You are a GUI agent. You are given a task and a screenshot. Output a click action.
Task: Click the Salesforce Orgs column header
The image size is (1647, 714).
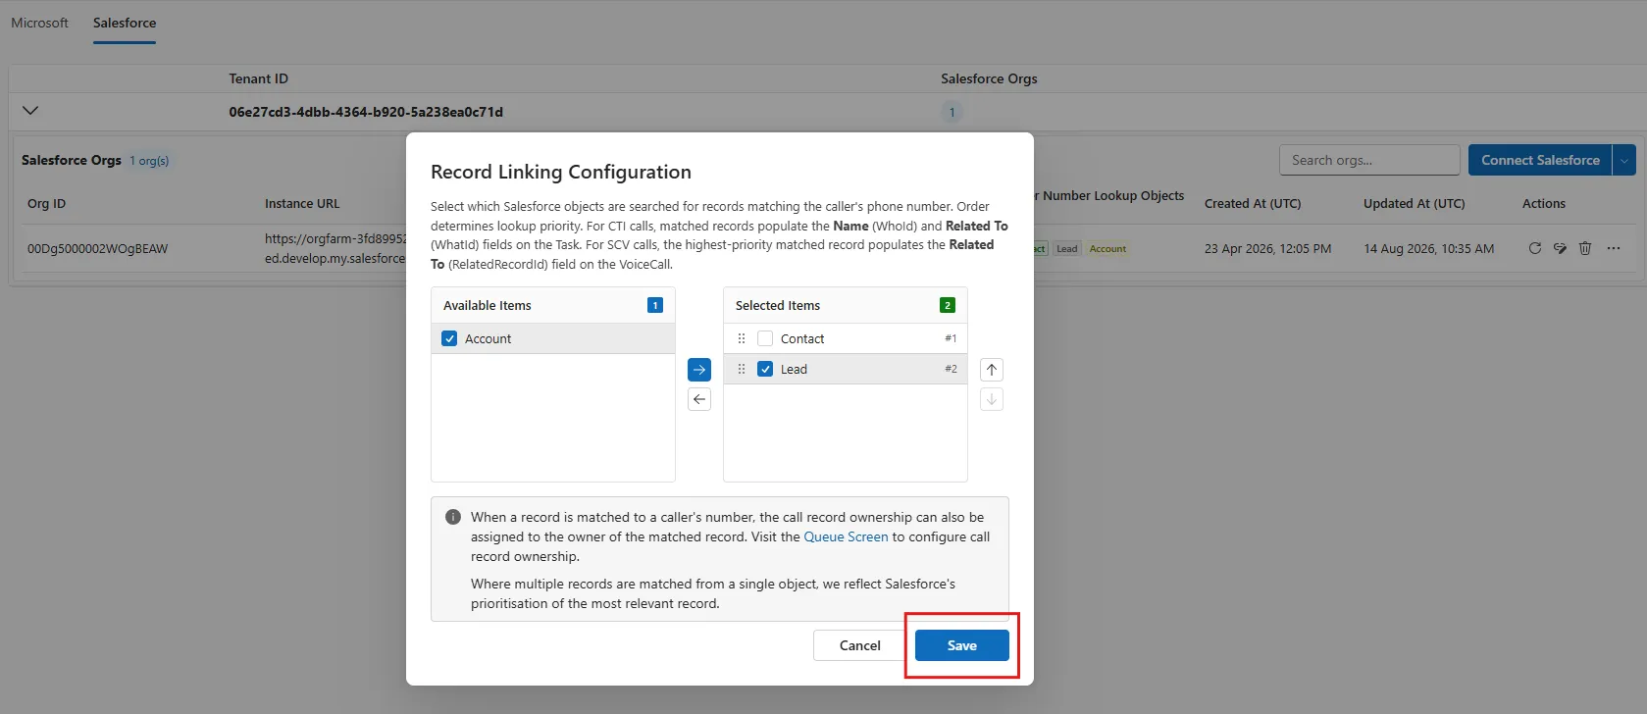pyautogui.click(x=989, y=78)
